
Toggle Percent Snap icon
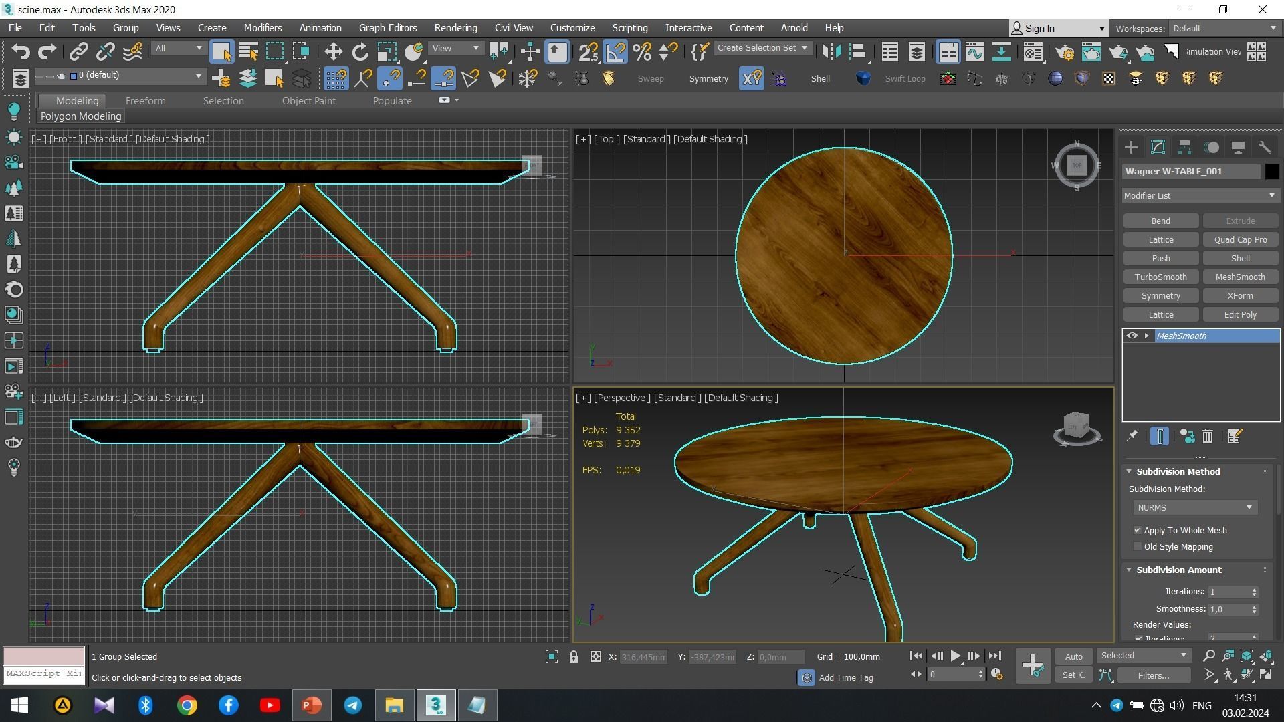coord(642,51)
